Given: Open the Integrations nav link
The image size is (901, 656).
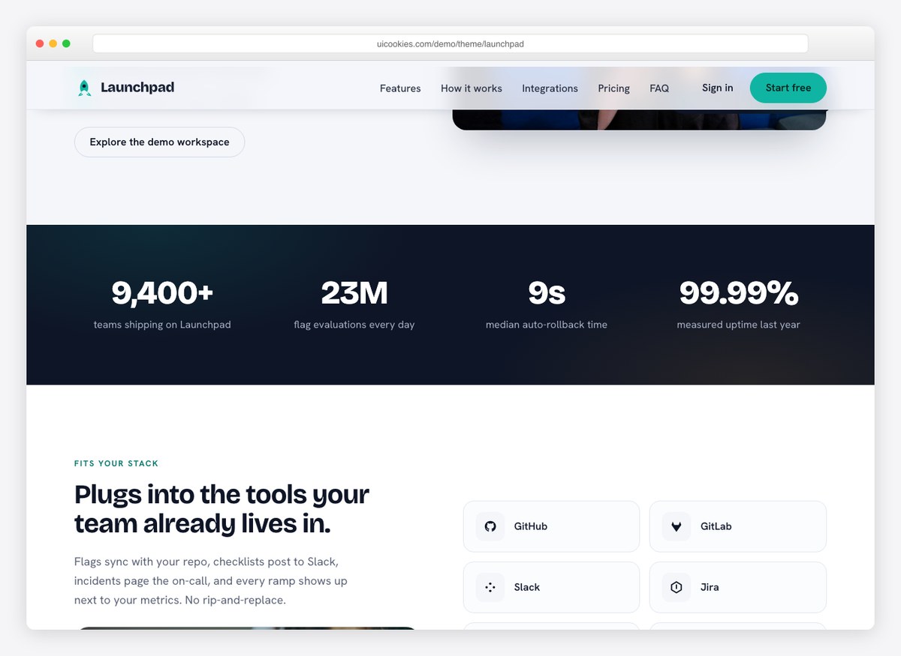Looking at the screenshot, I should point(550,88).
